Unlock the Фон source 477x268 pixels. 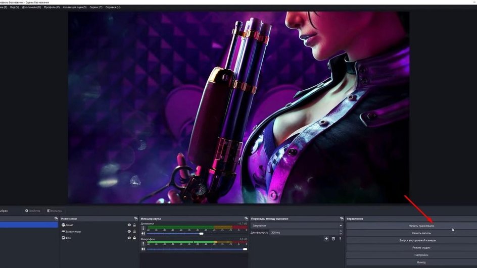pyautogui.click(x=134, y=238)
